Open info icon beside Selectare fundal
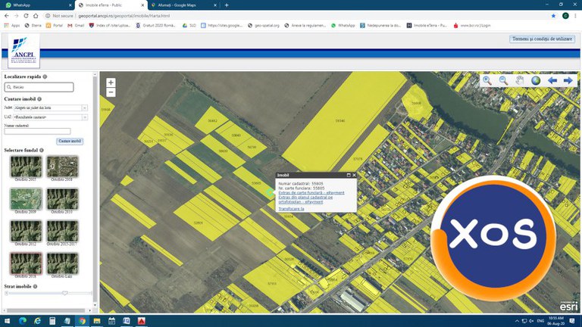The height and width of the screenshot is (327, 582). click(x=42, y=150)
